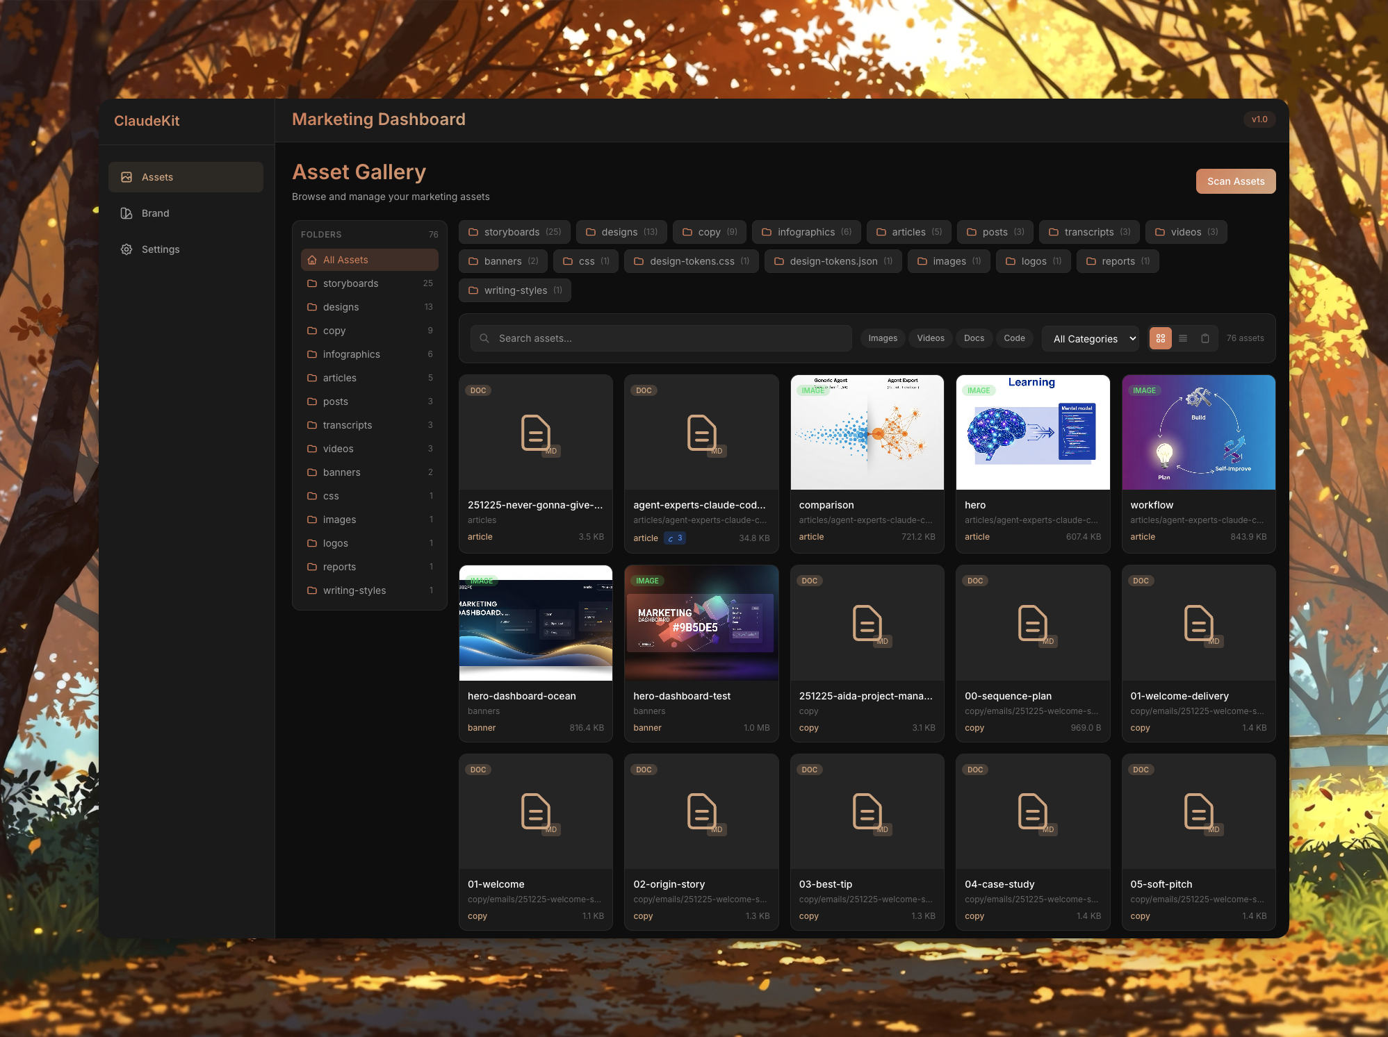Click the search magnifier icon in search bar
1388x1037 pixels.
(x=484, y=338)
